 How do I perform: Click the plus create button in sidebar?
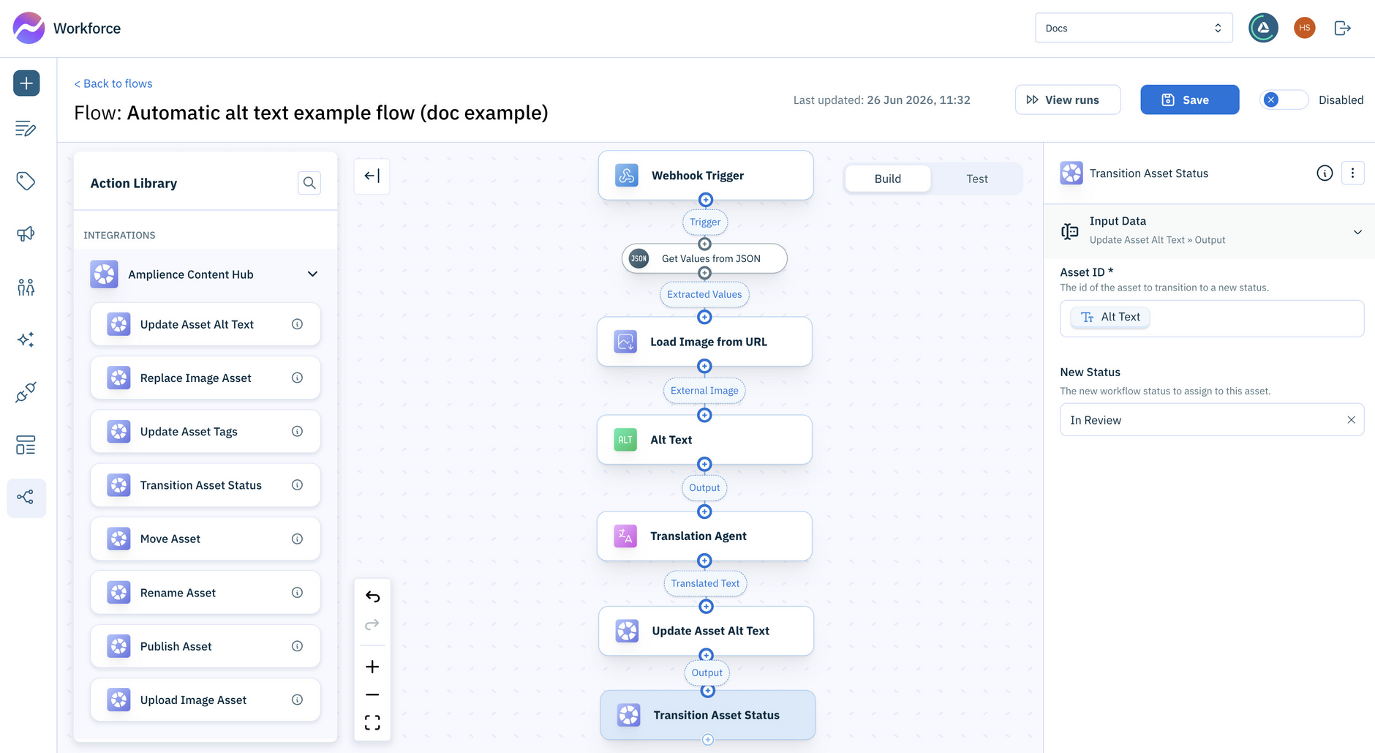pyautogui.click(x=26, y=83)
